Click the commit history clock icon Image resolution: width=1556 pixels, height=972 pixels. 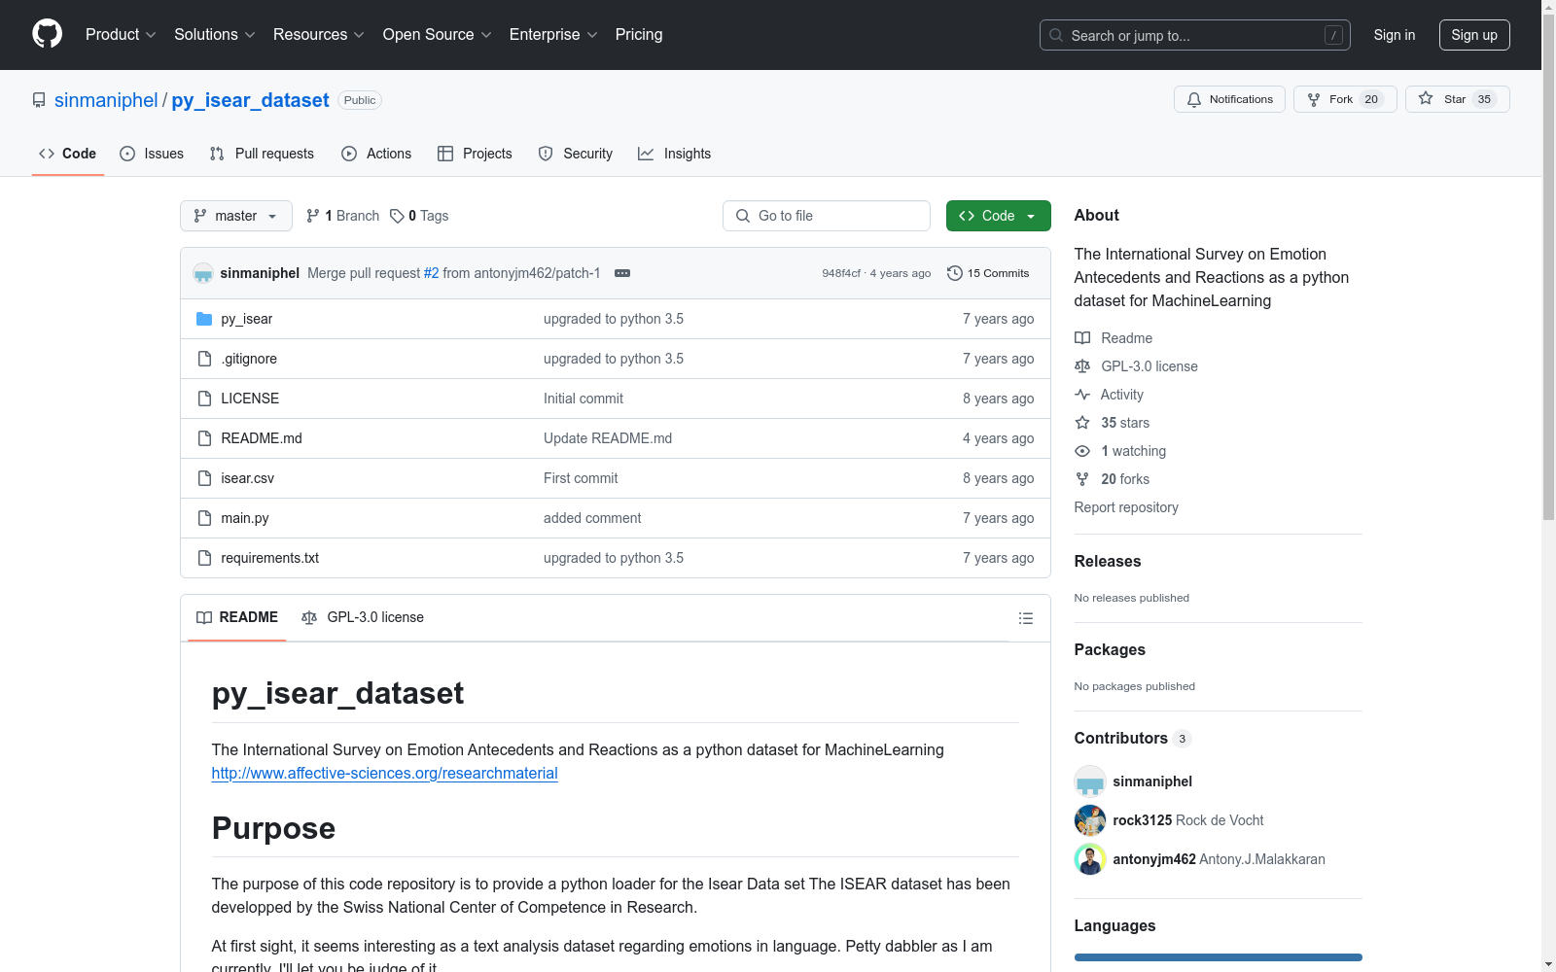[x=955, y=273]
